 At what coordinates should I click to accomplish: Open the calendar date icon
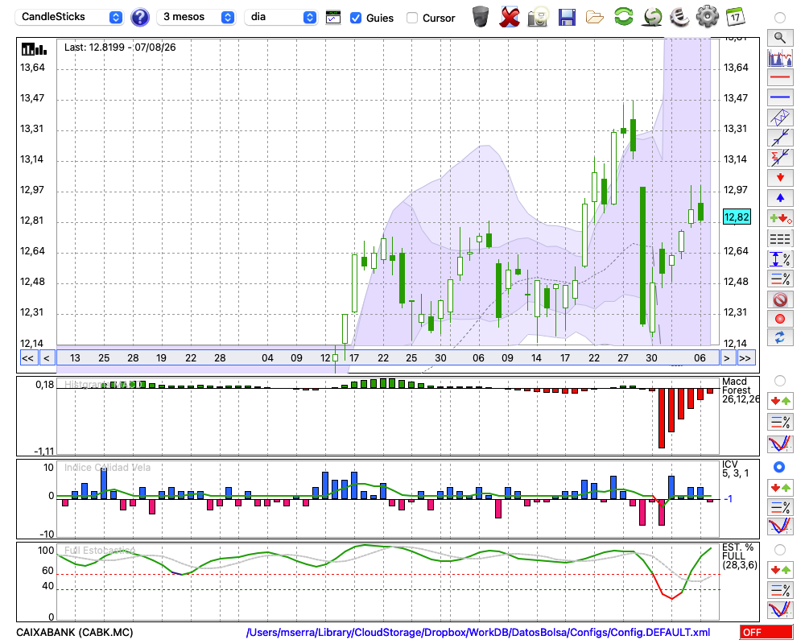point(735,17)
